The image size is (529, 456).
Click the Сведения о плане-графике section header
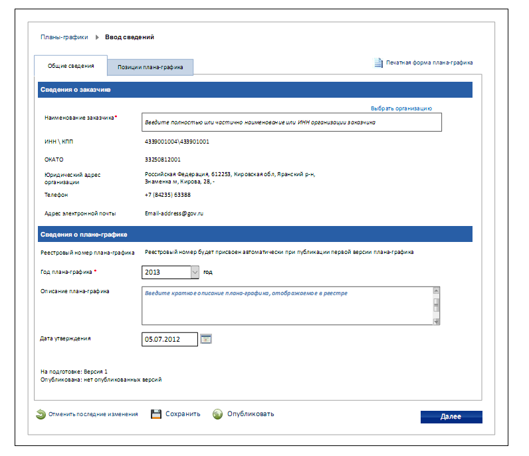(x=255, y=234)
